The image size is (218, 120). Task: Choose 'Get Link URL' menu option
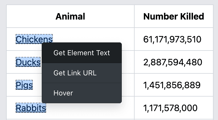(75, 73)
